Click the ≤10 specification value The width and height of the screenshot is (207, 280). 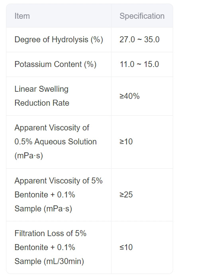click(x=126, y=247)
